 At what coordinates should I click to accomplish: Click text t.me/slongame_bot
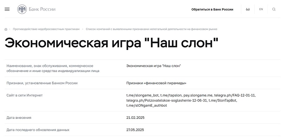(143, 95)
